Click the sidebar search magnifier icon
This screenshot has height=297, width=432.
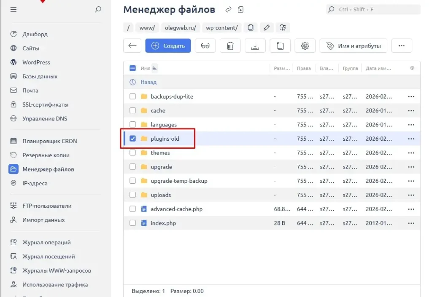pyautogui.click(x=98, y=9)
